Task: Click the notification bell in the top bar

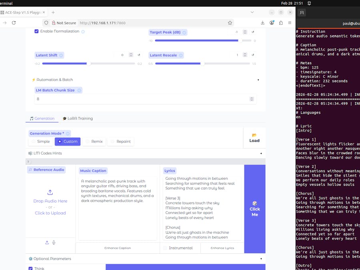Action: click(x=309, y=3)
